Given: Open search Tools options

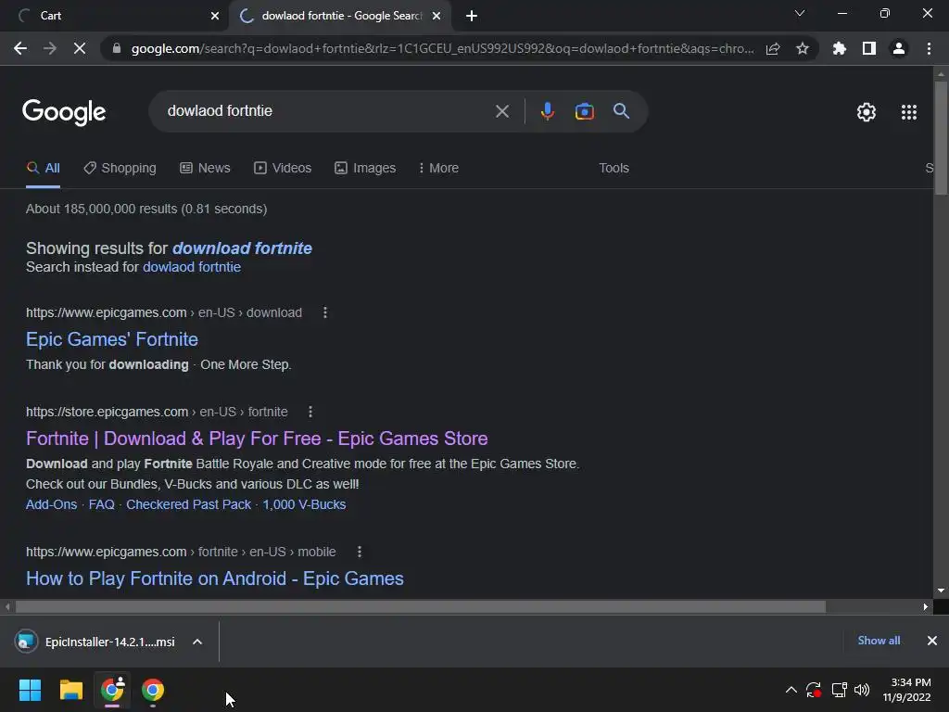Looking at the screenshot, I should [x=614, y=168].
